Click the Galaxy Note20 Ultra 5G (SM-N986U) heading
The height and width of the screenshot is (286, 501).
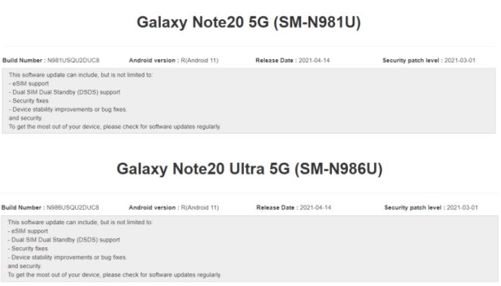coord(250,169)
